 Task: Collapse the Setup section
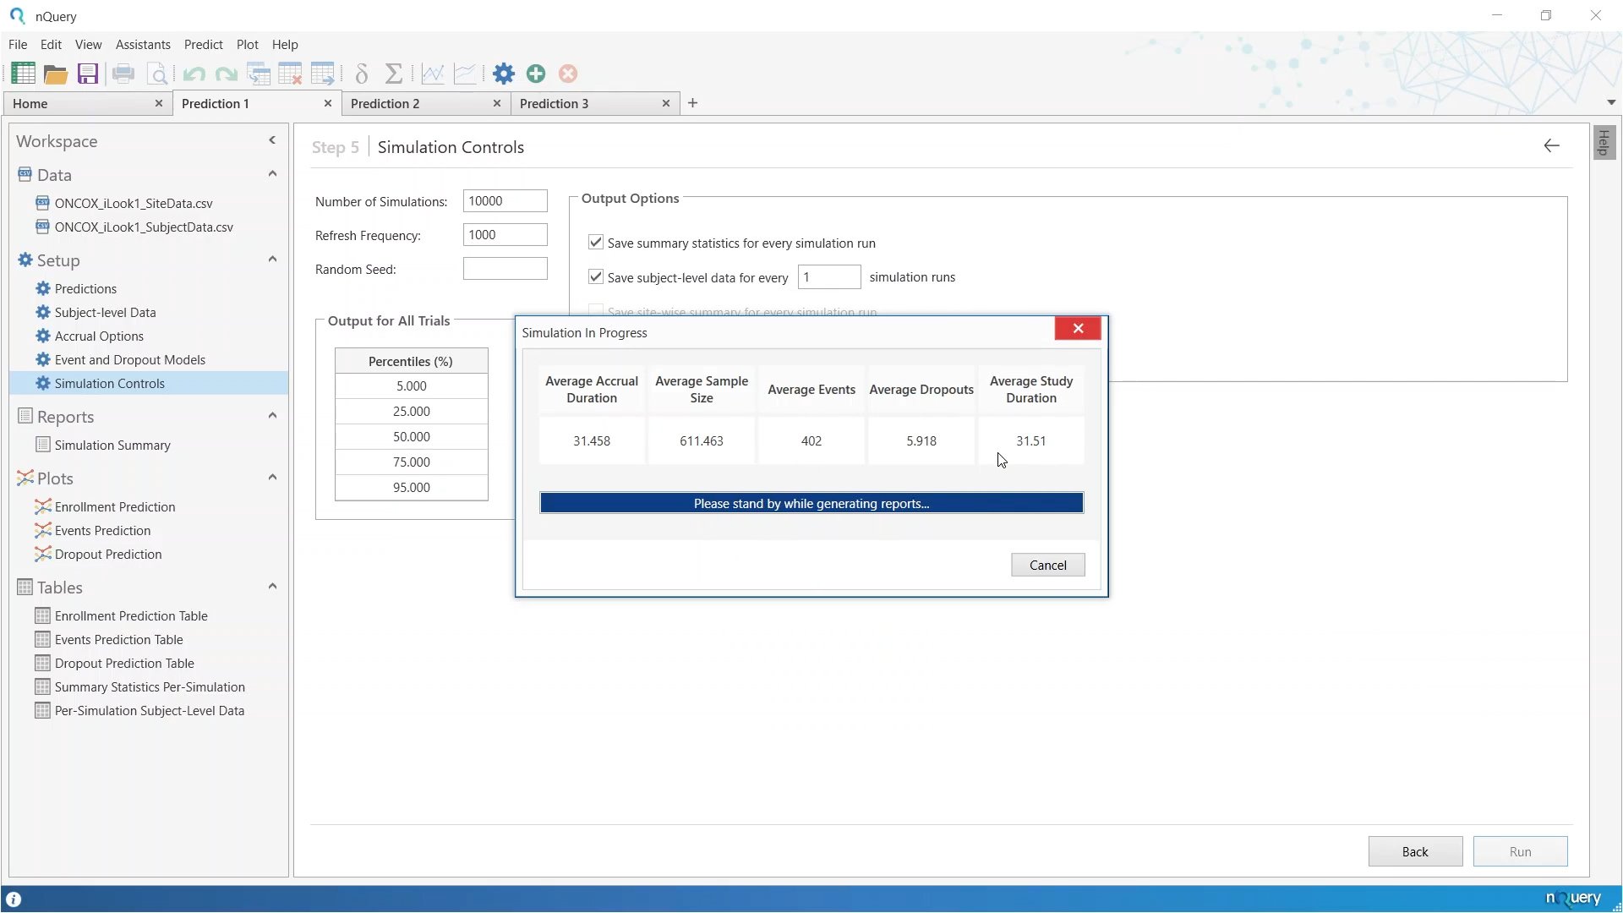271,260
